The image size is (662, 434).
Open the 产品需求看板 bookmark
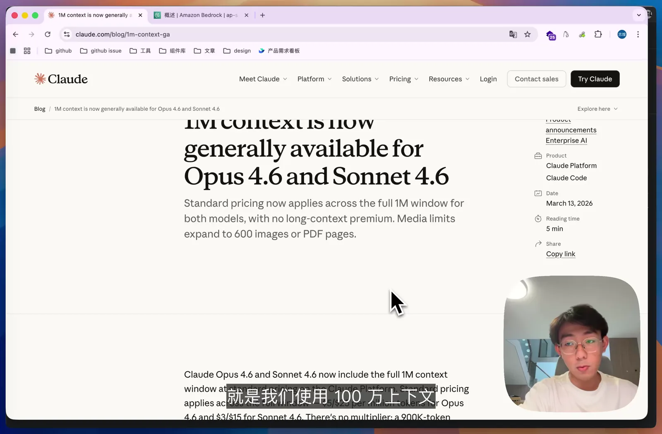click(279, 51)
